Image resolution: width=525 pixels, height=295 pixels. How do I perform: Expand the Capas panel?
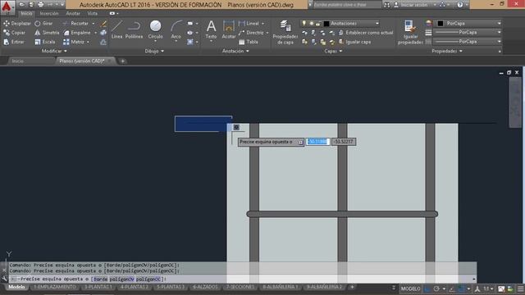click(333, 51)
